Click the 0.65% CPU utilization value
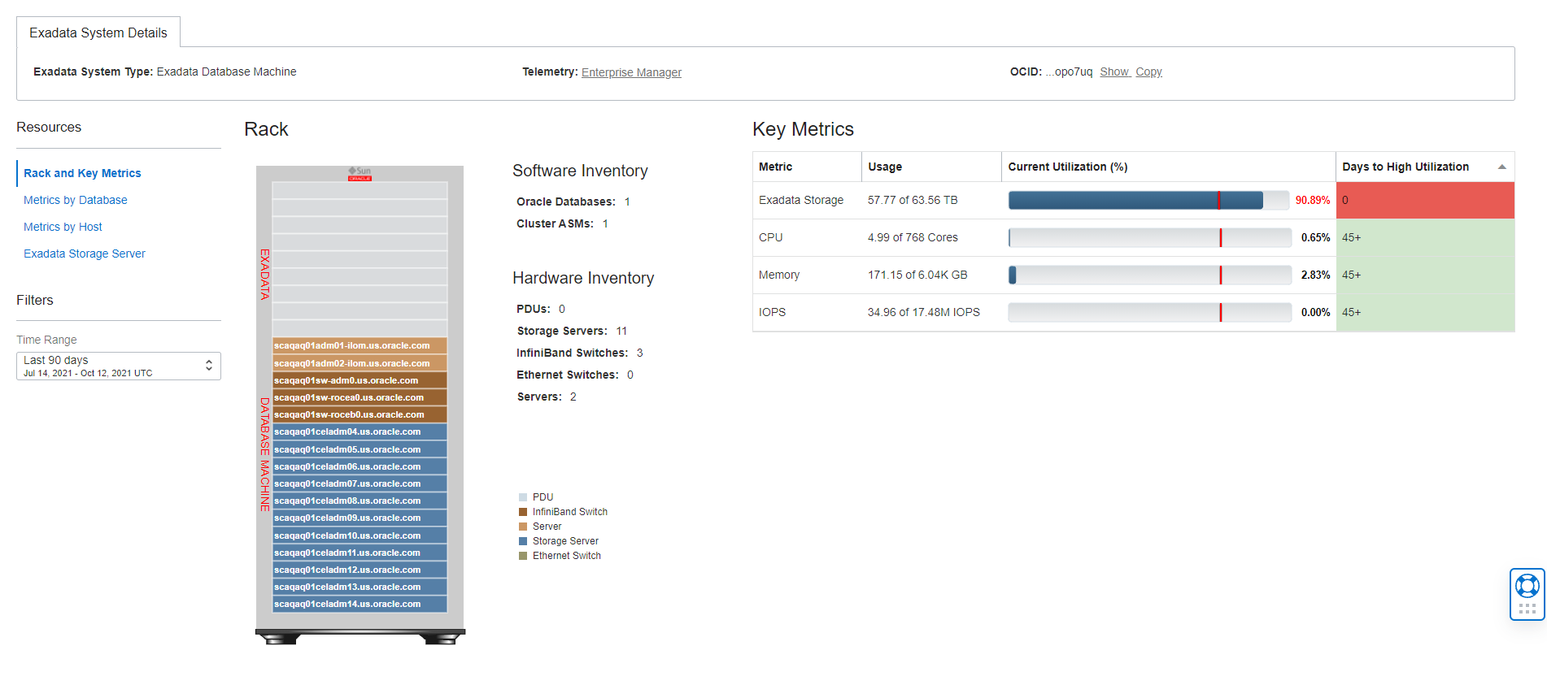The image size is (1547, 685). [1315, 237]
